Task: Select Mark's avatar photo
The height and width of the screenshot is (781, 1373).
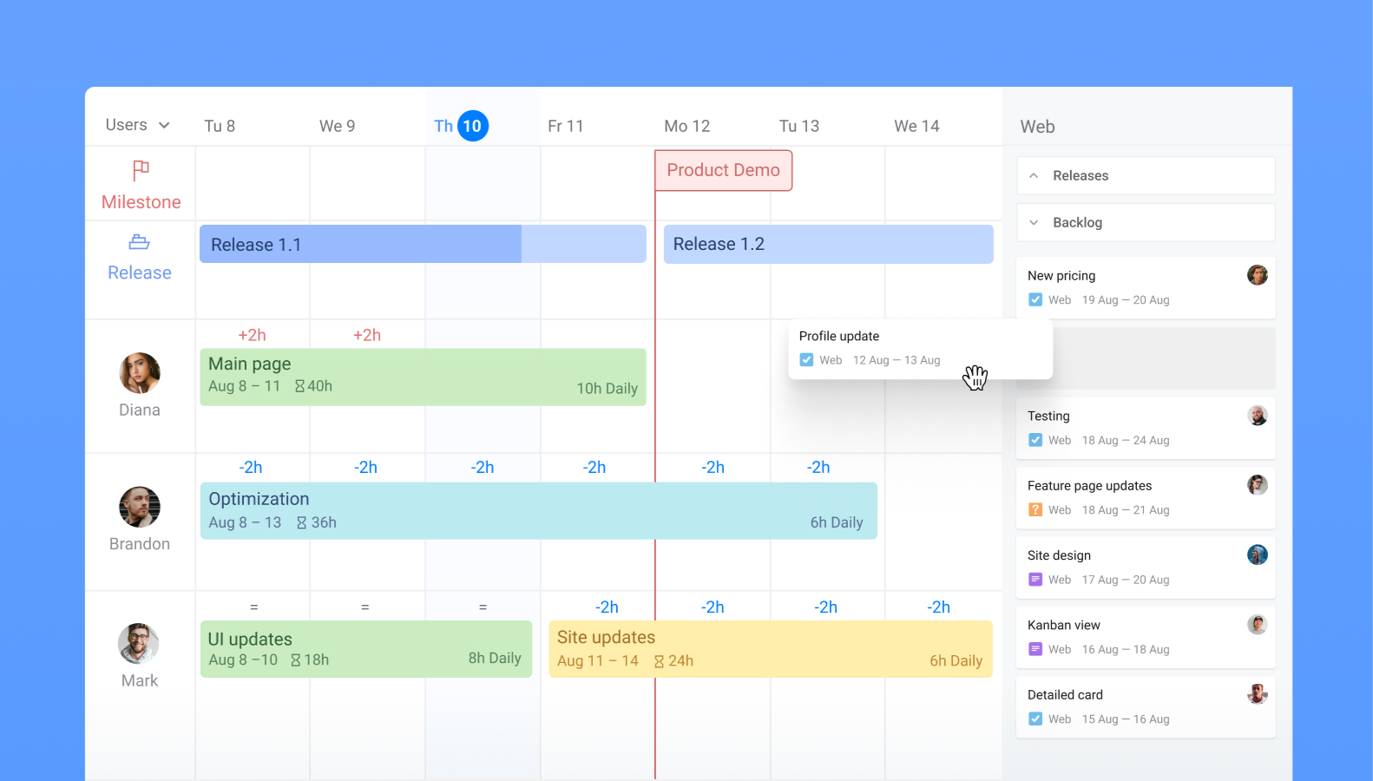Action: [x=139, y=644]
